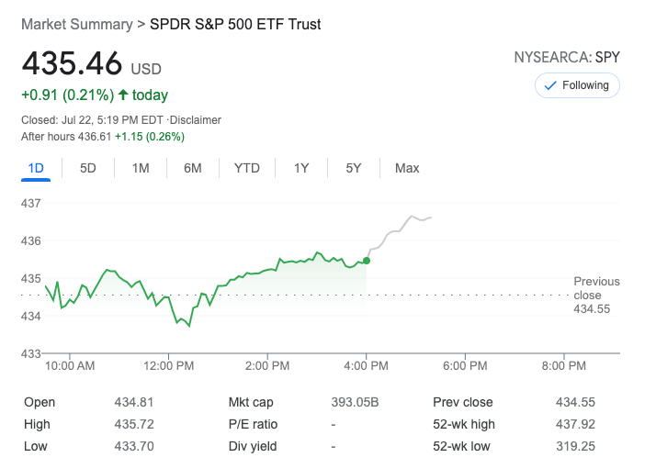The width and height of the screenshot is (656, 469).
Task: Select the YTD range tab
Action: point(247,168)
